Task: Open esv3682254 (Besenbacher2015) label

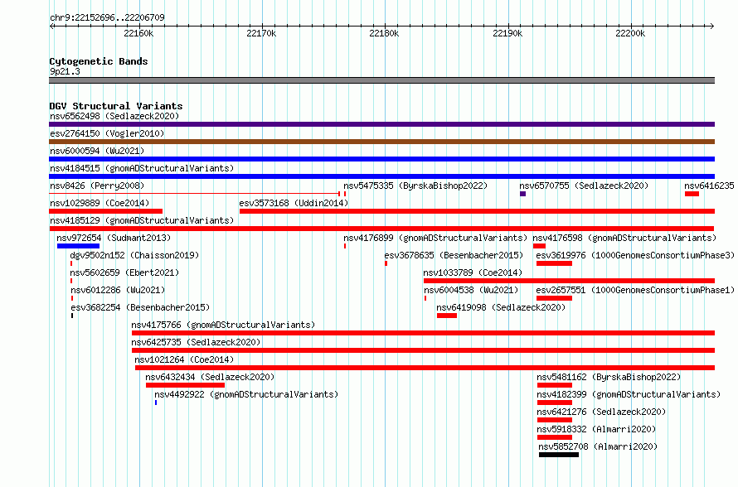Action: (140, 307)
